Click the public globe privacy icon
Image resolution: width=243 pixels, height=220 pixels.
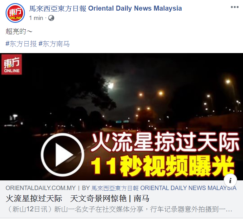click(51, 18)
